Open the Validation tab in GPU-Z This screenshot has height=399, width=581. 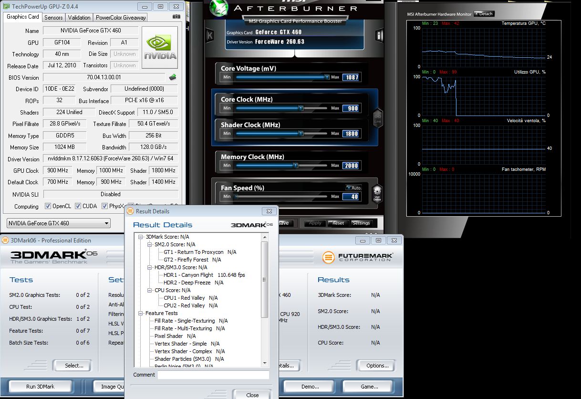[79, 18]
